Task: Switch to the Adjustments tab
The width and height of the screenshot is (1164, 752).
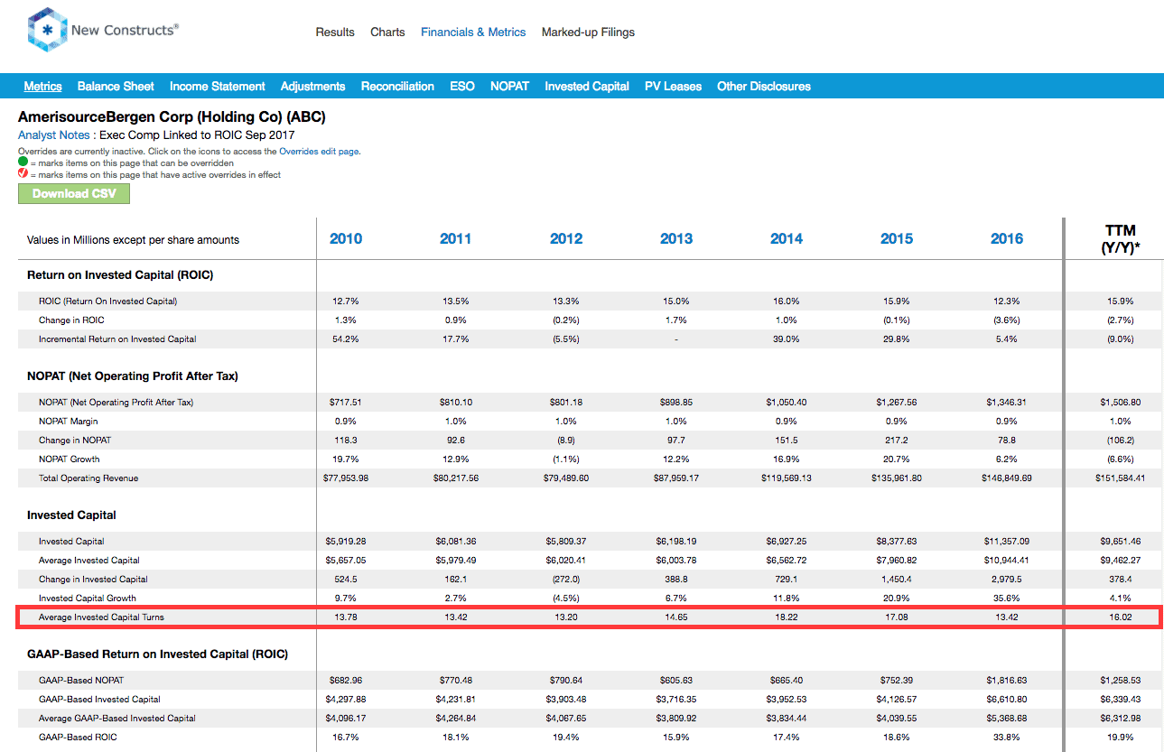Action: [x=313, y=86]
